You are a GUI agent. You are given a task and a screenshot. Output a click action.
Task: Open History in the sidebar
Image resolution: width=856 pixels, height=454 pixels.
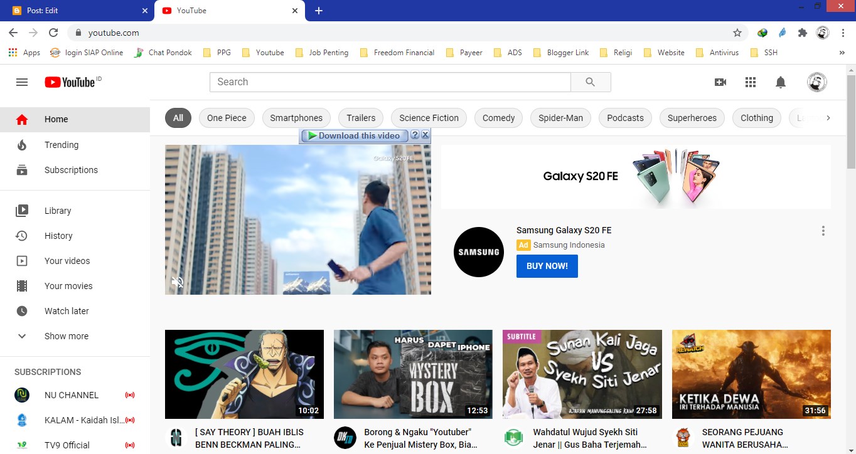75,236
